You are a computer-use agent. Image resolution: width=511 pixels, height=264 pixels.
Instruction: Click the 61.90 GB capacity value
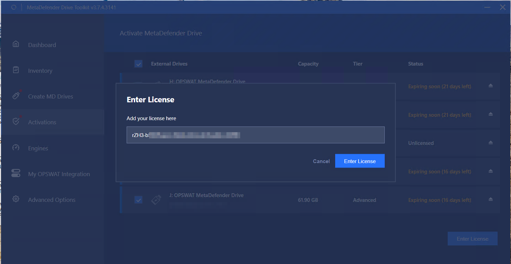tap(308, 200)
